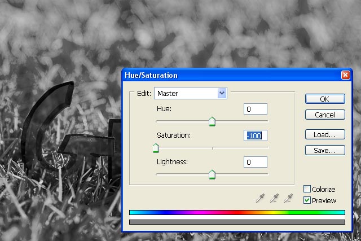
Task: Click the Saturation: label
Action: tap(174, 135)
